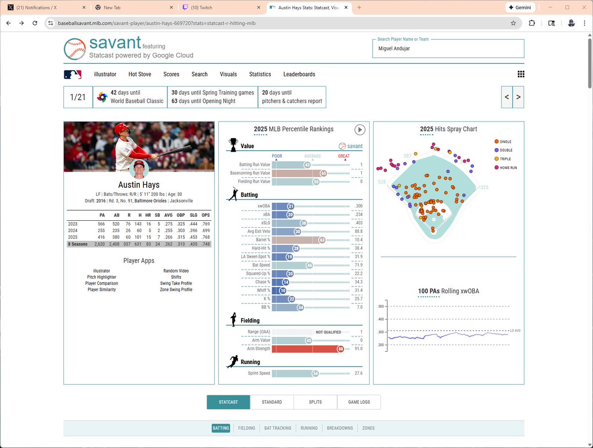
Task: Open the Swing Take Profile app
Action: pos(176,284)
